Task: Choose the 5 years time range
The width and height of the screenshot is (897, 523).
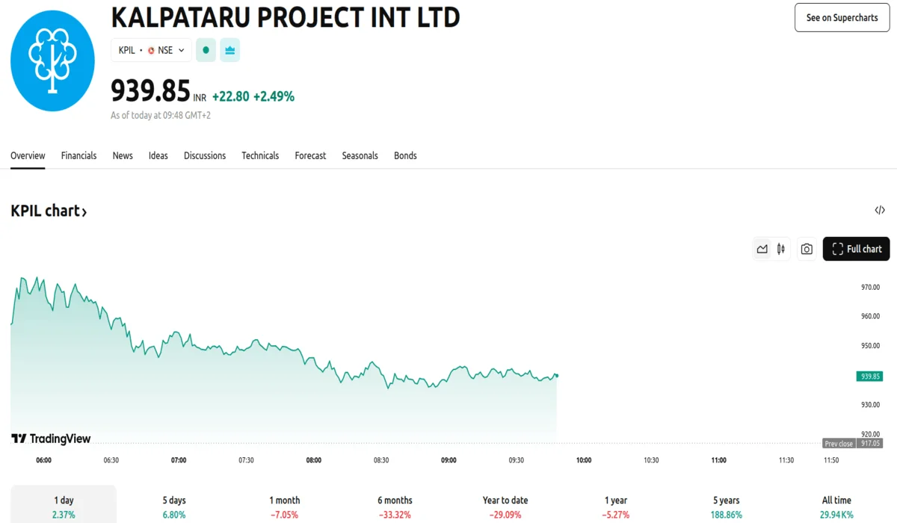Action: (x=726, y=507)
